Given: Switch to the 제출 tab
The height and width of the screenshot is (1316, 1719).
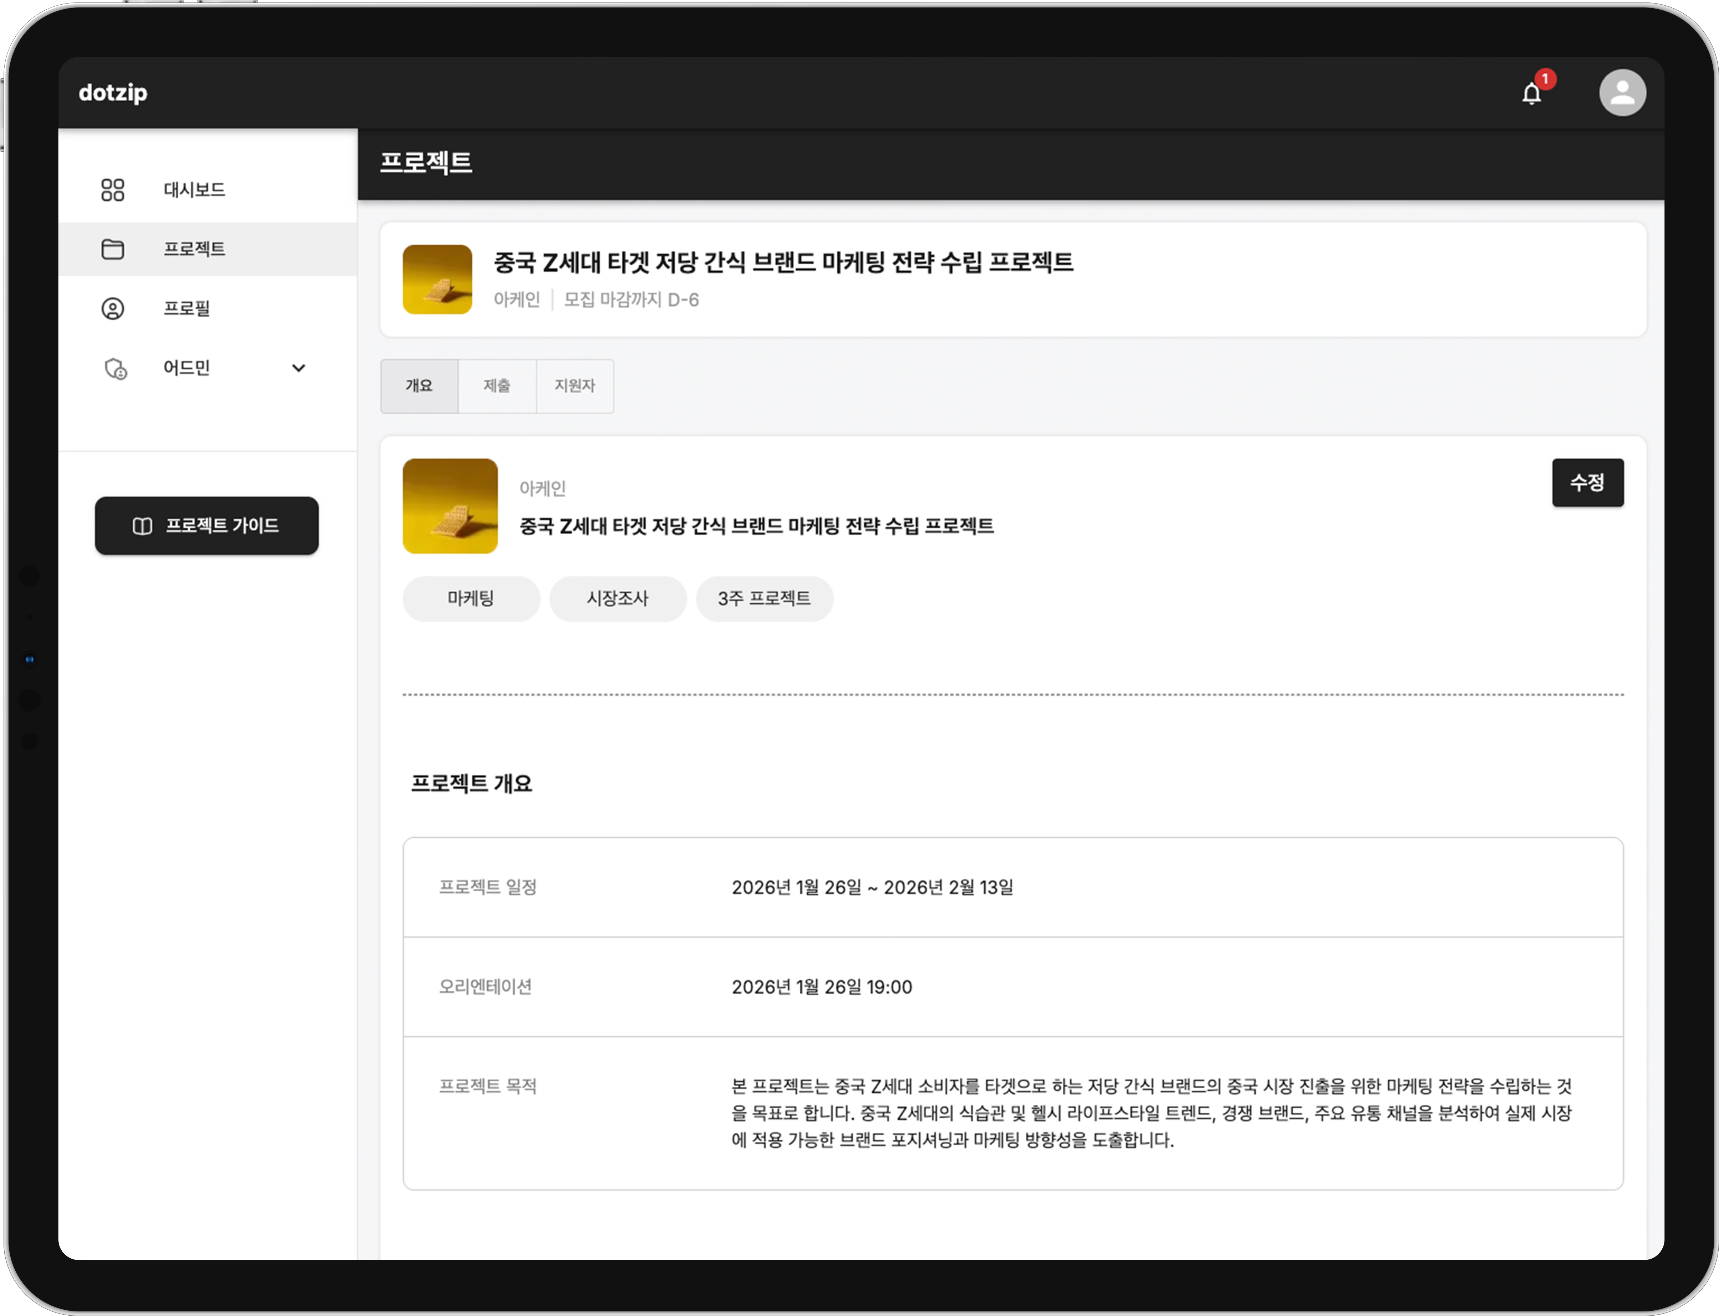Looking at the screenshot, I should click(497, 385).
